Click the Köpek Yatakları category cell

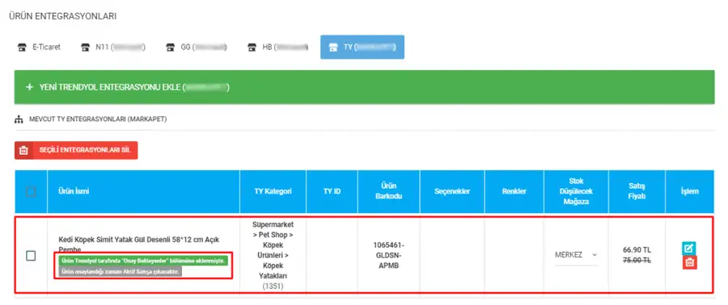273,256
